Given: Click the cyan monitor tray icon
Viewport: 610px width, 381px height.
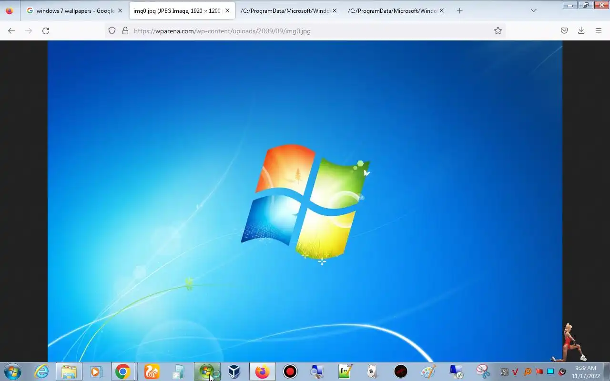Looking at the screenshot, I should coord(550,372).
